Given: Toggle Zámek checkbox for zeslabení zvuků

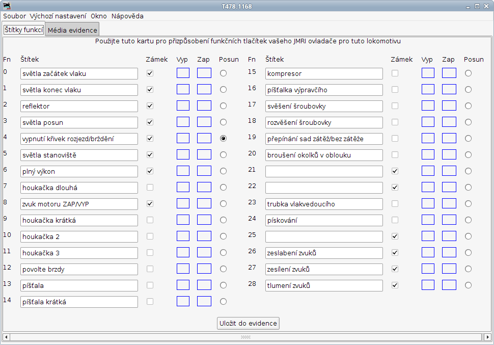Looking at the screenshot, I should click(x=395, y=253).
